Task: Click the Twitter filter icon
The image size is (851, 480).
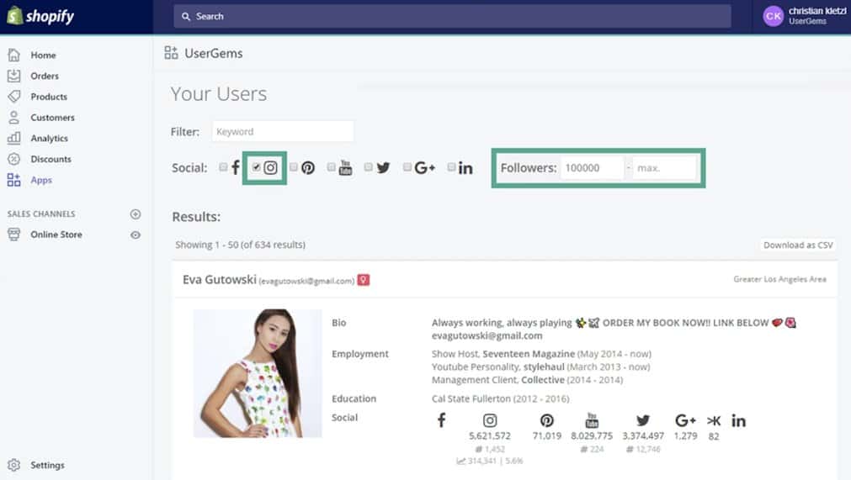Action: (383, 168)
